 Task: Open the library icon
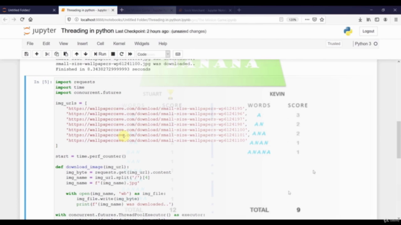(x=368, y=19)
